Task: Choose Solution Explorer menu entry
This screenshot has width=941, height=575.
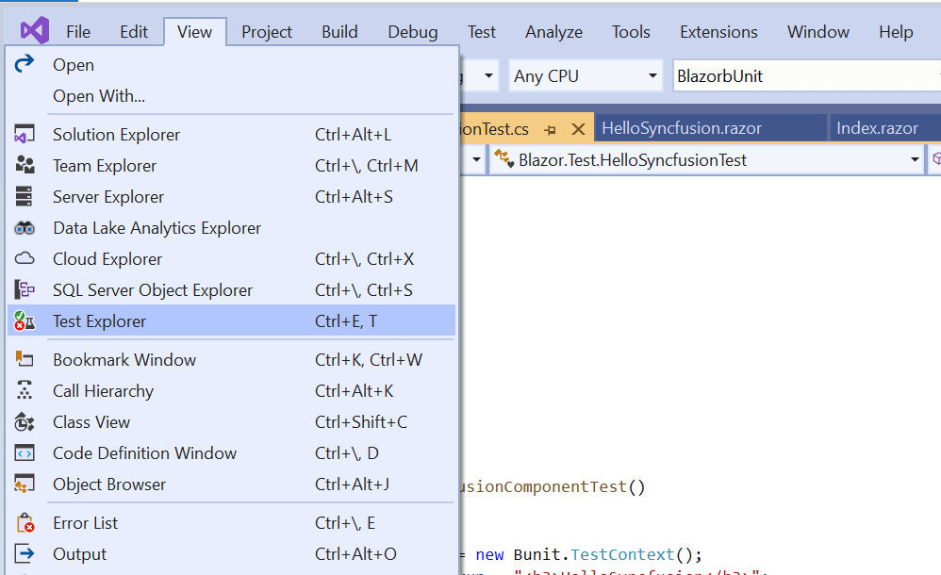Action: click(x=231, y=135)
